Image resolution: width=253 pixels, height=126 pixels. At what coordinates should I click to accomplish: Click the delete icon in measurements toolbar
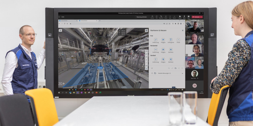coord(182,68)
